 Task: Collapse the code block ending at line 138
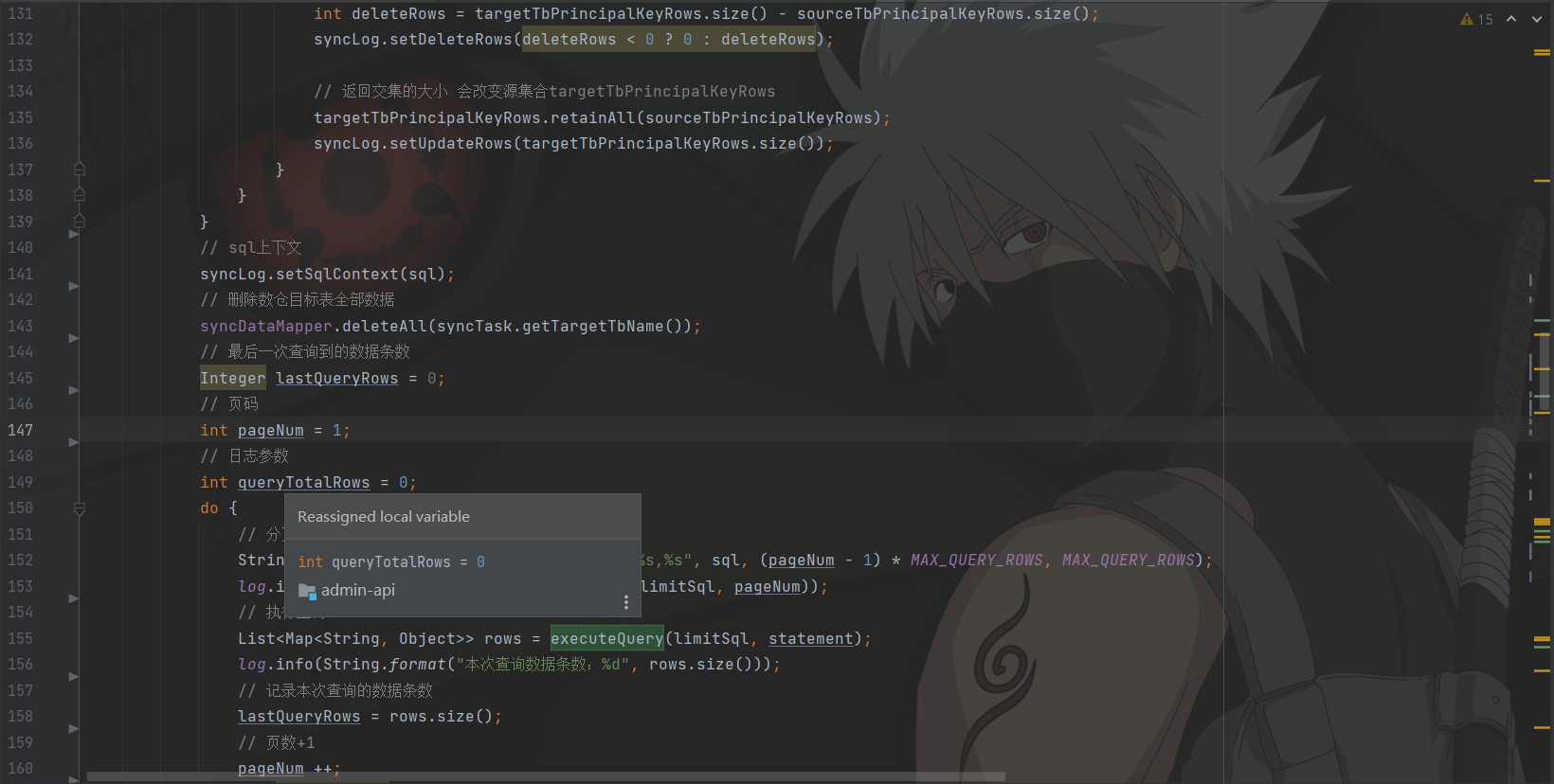pyautogui.click(x=80, y=194)
